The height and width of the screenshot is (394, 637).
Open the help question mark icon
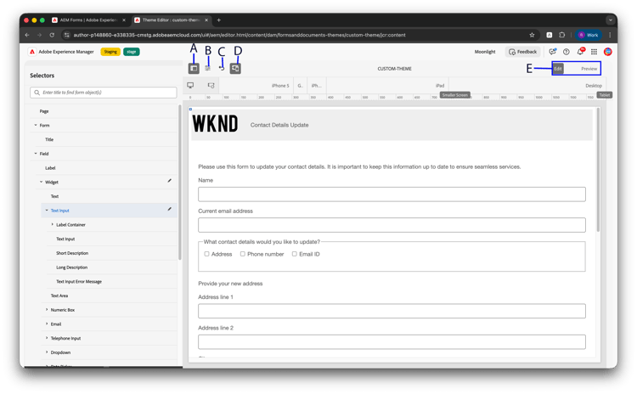coord(567,52)
